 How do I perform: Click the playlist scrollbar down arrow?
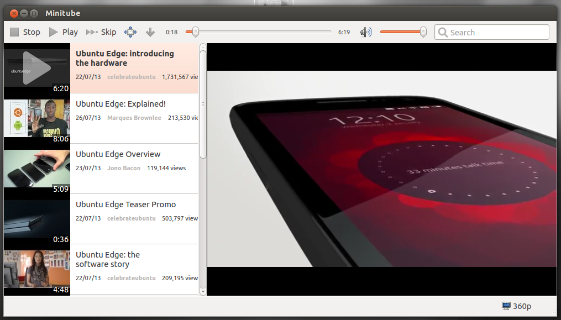[x=203, y=292]
